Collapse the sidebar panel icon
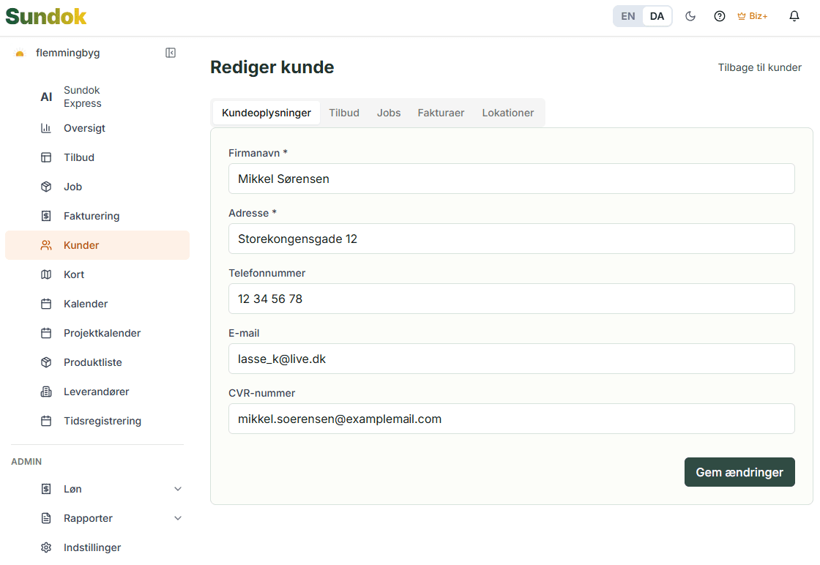820x565 pixels. 171,53
